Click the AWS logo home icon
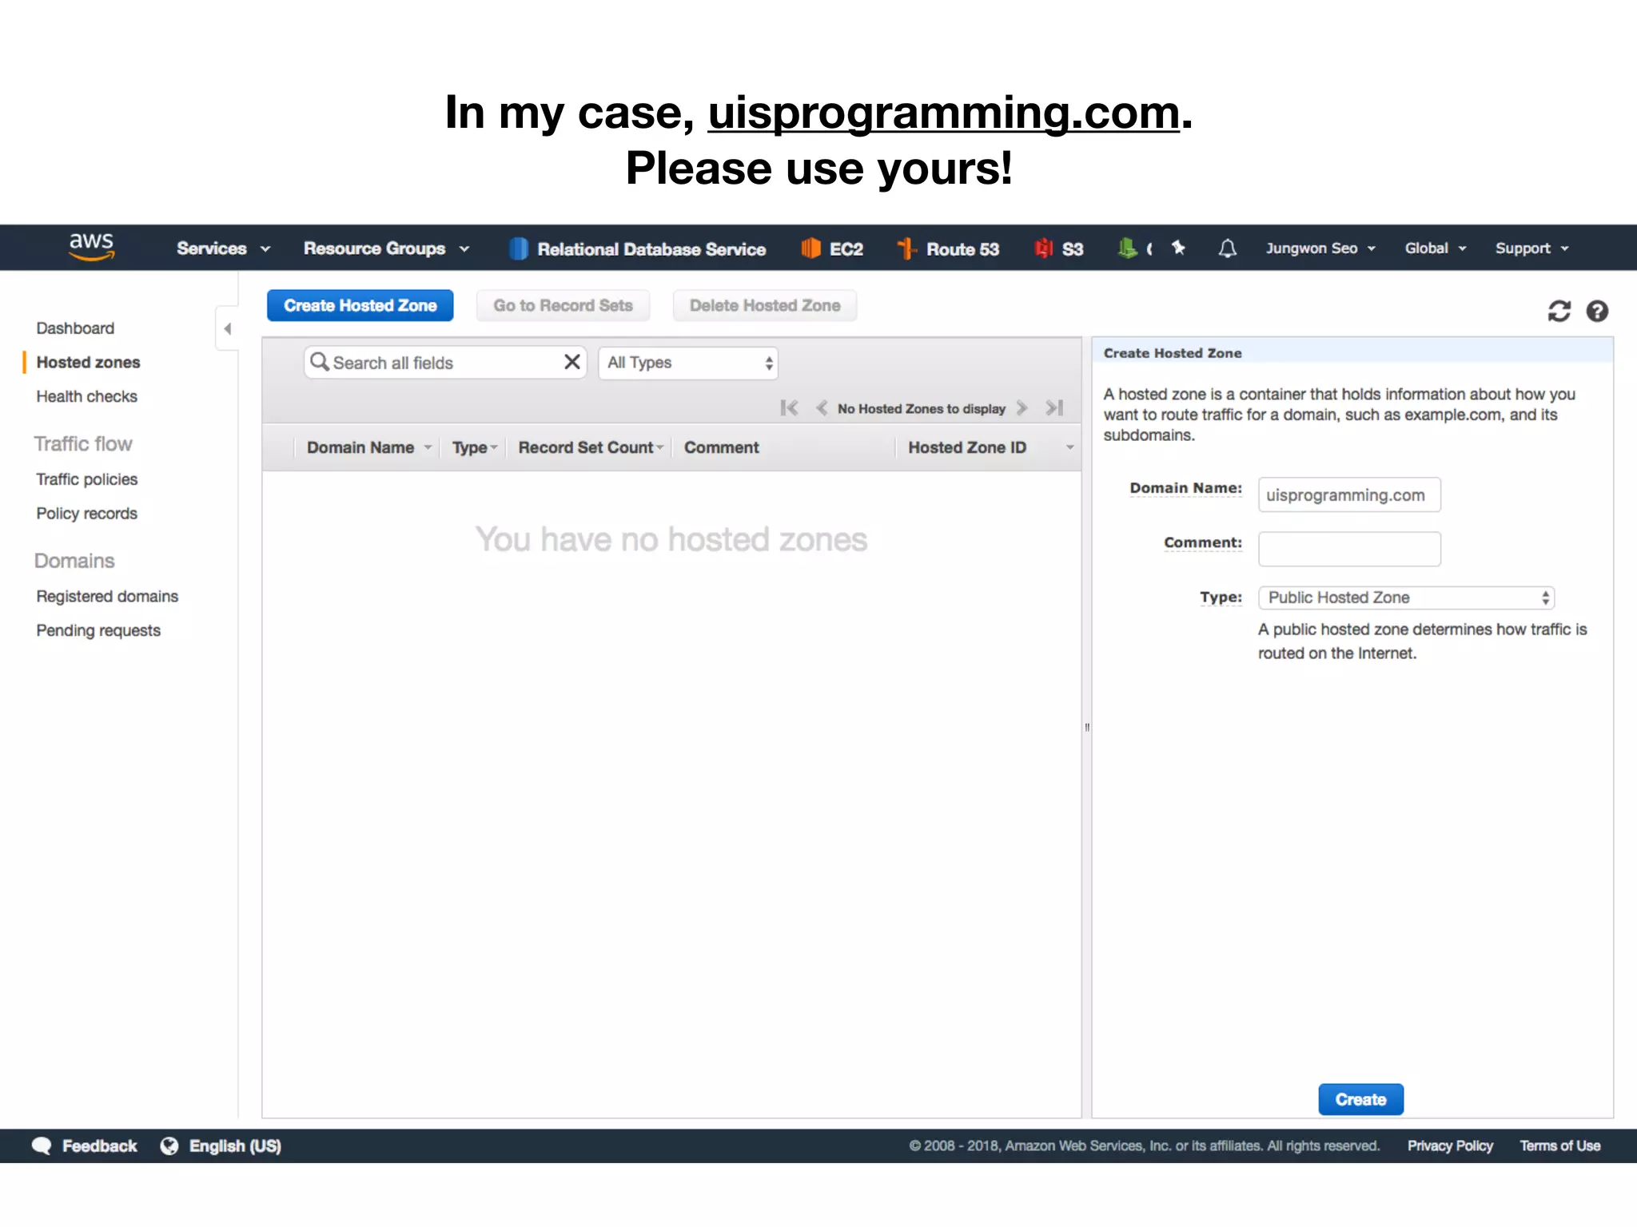1637x1227 pixels. (91, 247)
